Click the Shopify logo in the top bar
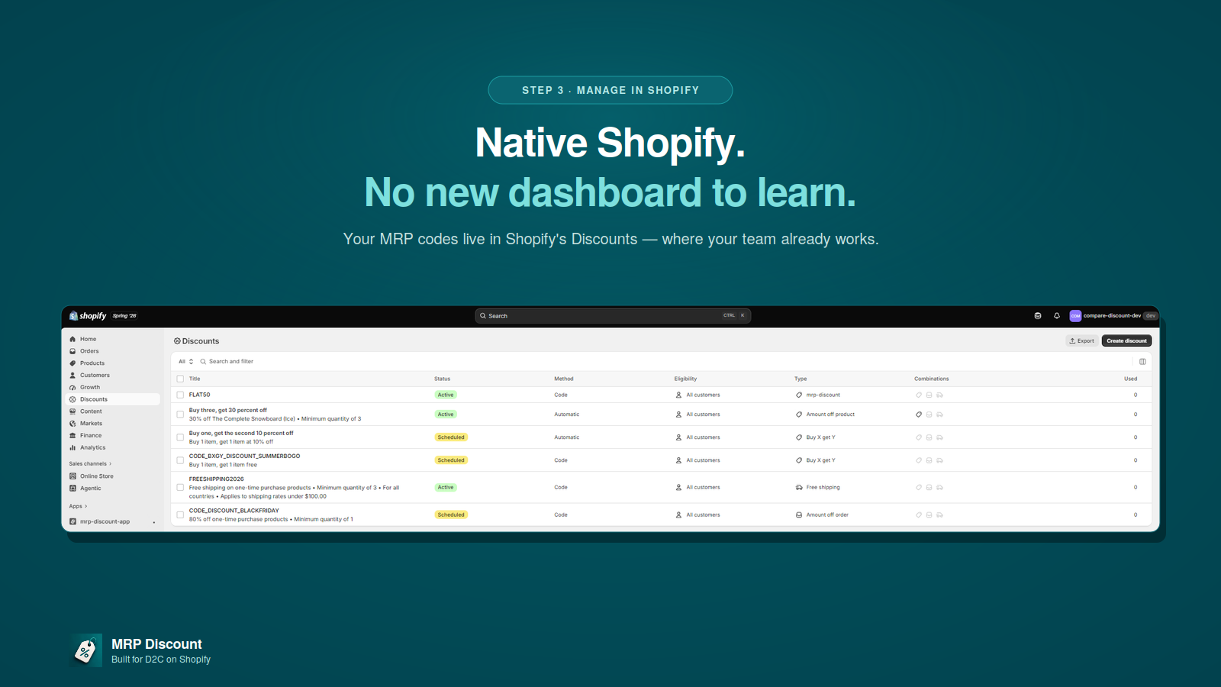Image resolution: width=1221 pixels, height=687 pixels. point(88,316)
